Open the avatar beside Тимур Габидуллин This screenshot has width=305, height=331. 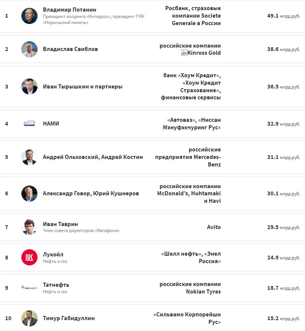(29, 318)
